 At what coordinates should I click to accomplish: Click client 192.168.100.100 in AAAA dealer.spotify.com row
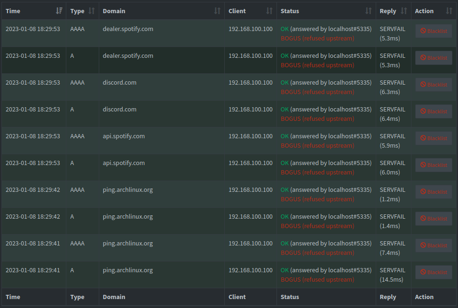pyautogui.click(x=250, y=29)
